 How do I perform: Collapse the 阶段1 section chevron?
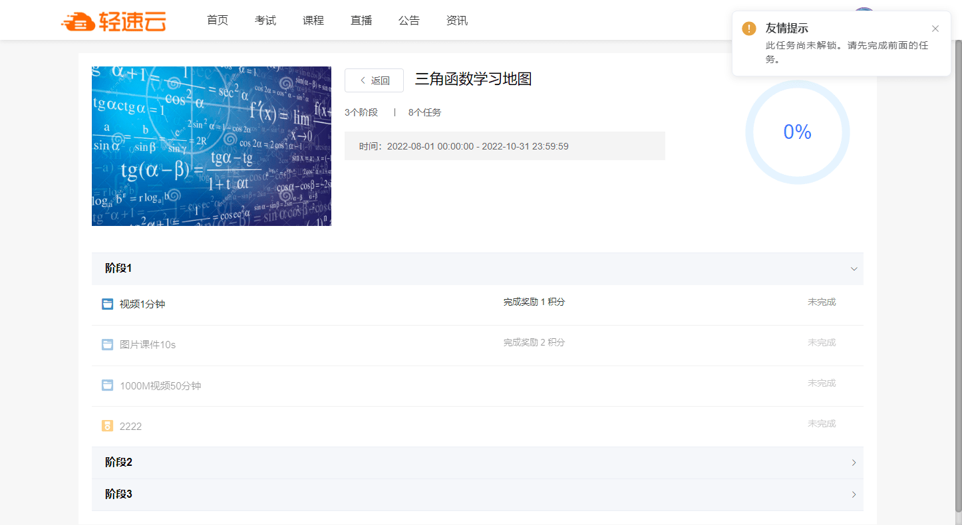point(854,269)
